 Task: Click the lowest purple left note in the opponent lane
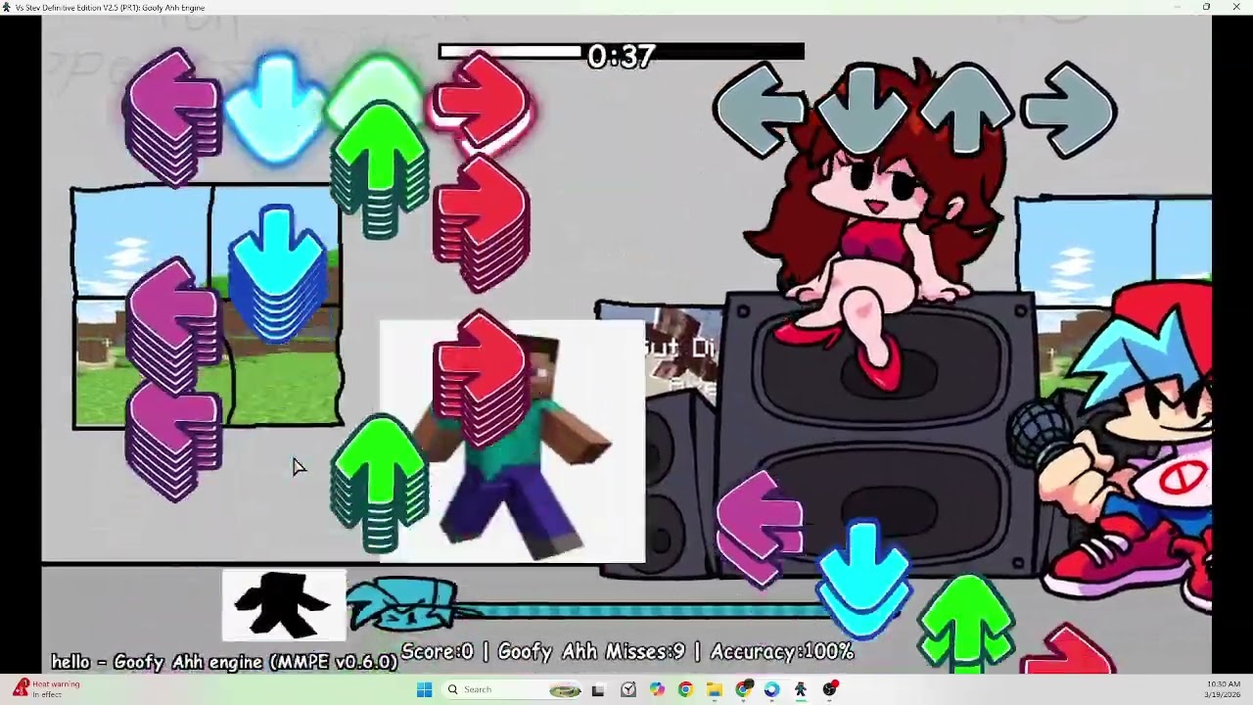(x=173, y=444)
